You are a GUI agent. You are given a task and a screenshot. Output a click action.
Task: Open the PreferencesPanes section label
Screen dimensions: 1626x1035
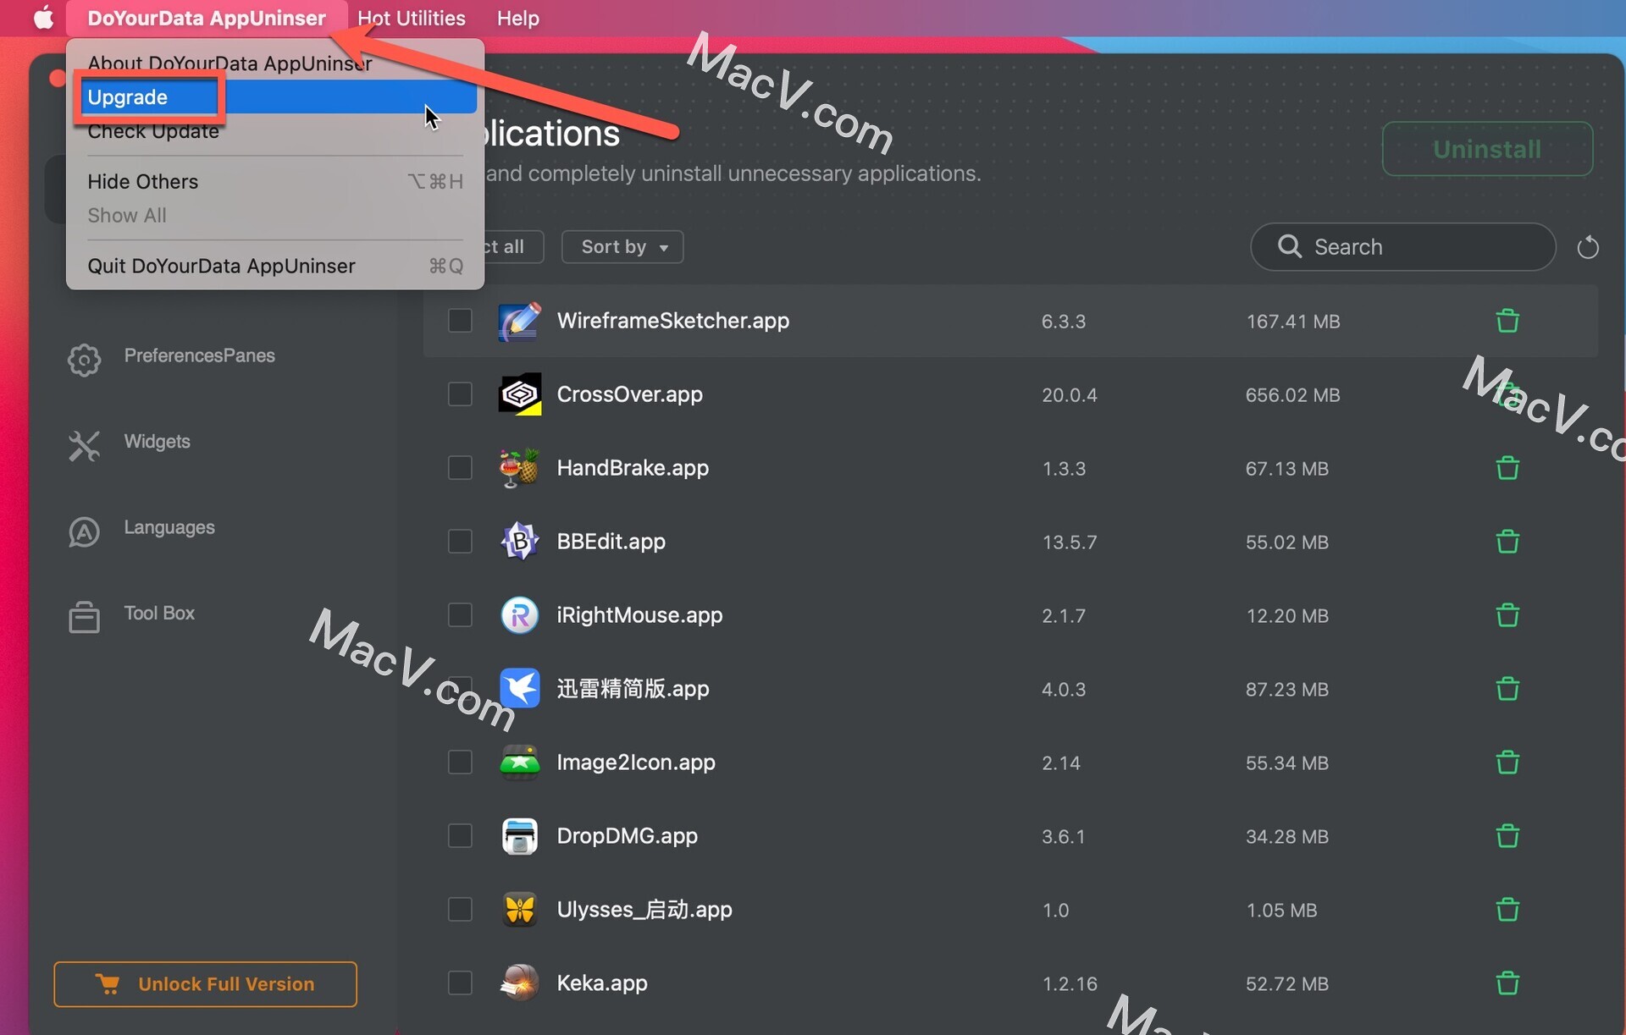(x=199, y=355)
